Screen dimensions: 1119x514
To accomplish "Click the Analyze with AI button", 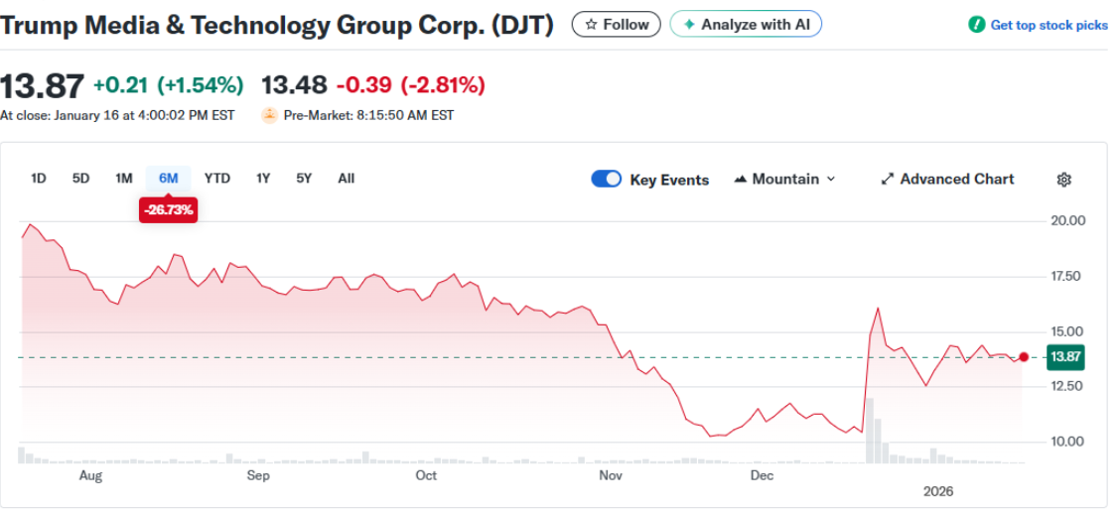I will tap(746, 25).
